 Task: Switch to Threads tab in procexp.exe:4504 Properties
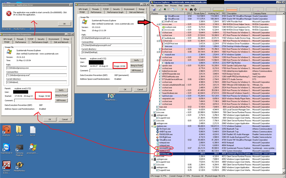point(20,39)
